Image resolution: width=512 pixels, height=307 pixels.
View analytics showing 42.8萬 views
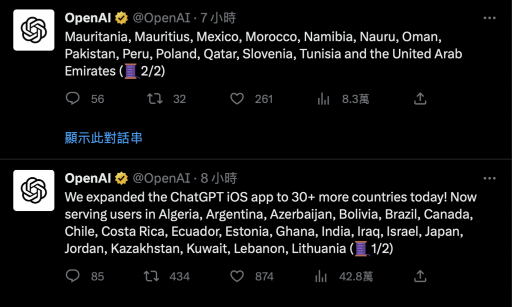pos(321,276)
